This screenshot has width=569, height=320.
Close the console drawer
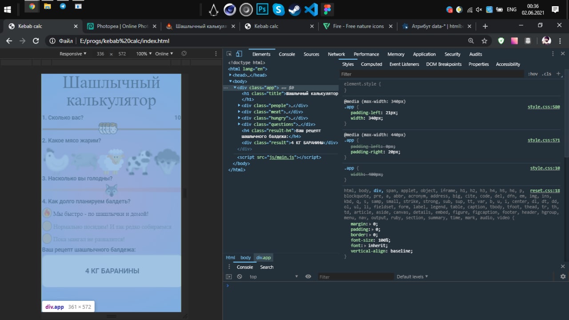tap(563, 267)
